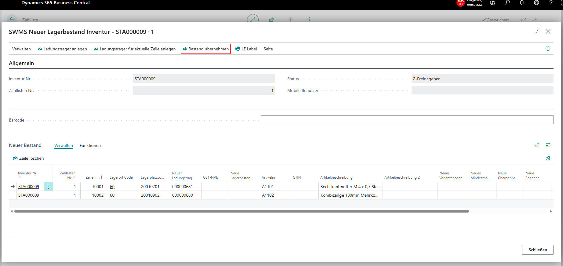
Task: Click the horizontal scrollbar of the table
Action: tap(242, 211)
